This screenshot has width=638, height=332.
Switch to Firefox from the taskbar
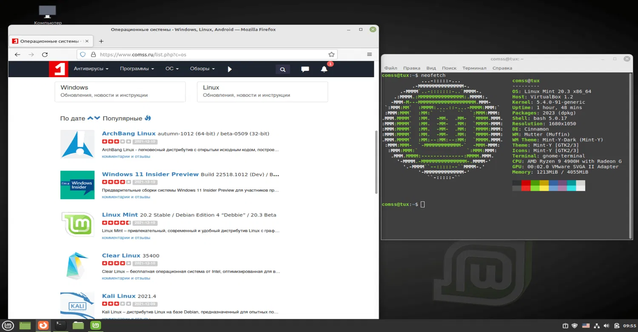pyautogui.click(x=43, y=326)
